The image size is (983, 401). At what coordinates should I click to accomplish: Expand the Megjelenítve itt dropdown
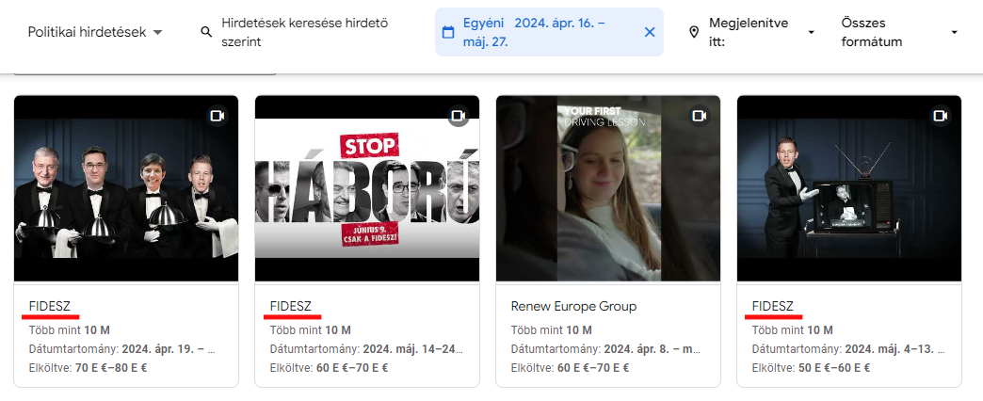pyautogui.click(x=751, y=33)
